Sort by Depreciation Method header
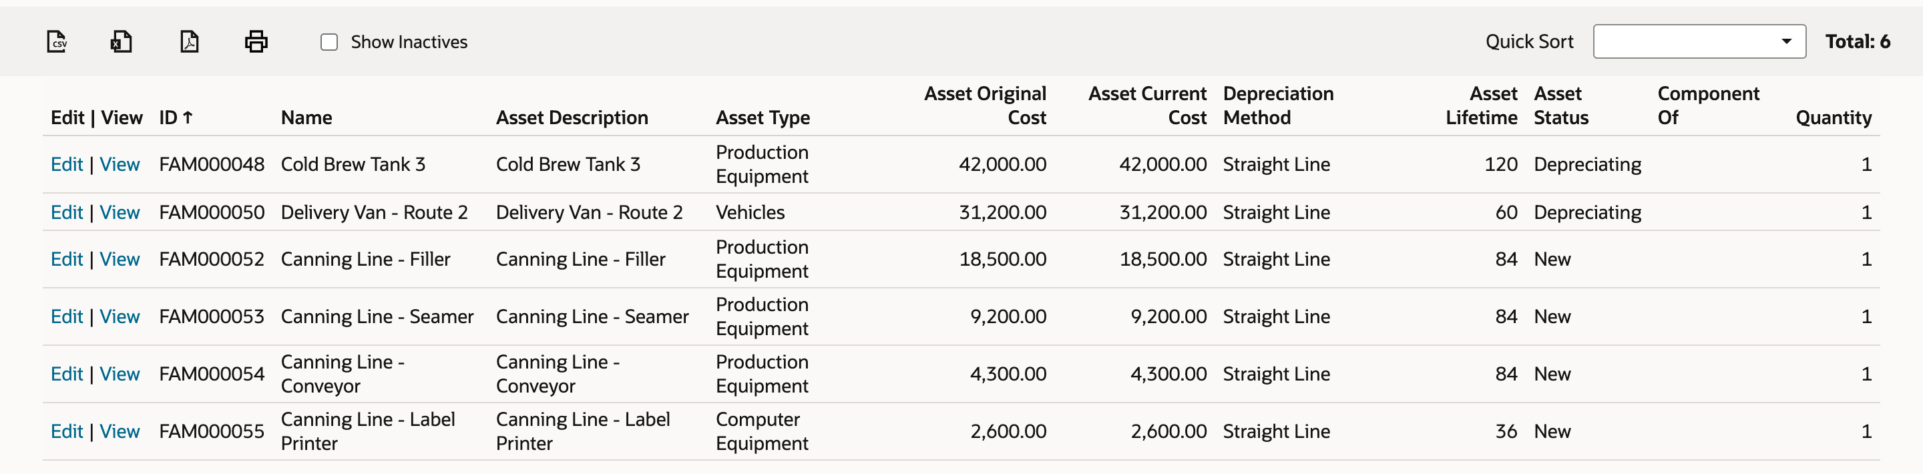The width and height of the screenshot is (1923, 474). pyautogui.click(x=1278, y=105)
